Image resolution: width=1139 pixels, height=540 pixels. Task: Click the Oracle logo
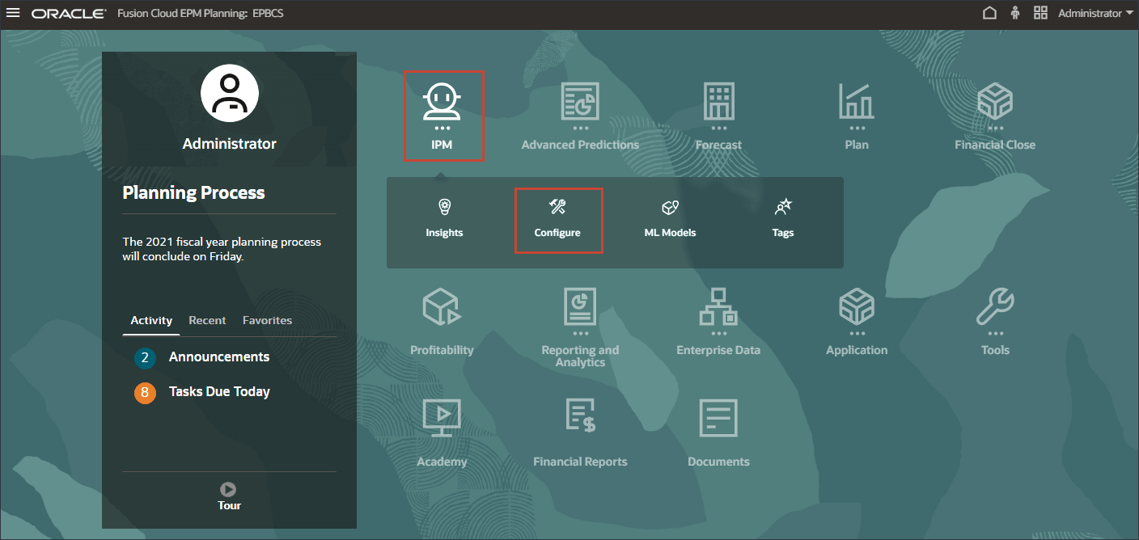(69, 14)
